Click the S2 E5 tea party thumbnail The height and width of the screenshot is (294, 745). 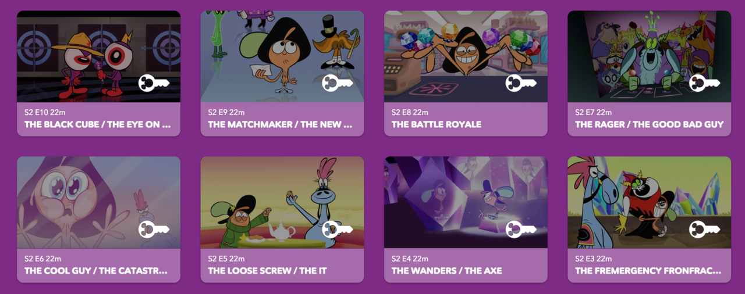point(282,202)
